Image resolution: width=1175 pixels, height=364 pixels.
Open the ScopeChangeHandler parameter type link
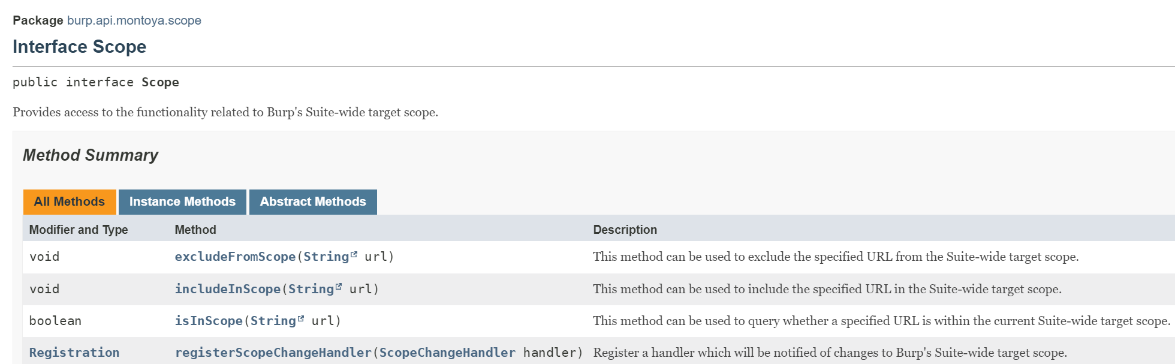[447, 353]
